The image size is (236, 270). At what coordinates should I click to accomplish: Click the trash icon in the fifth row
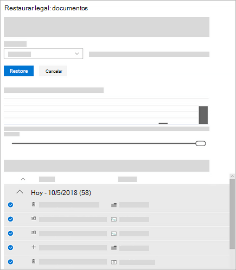click(34, 261)
